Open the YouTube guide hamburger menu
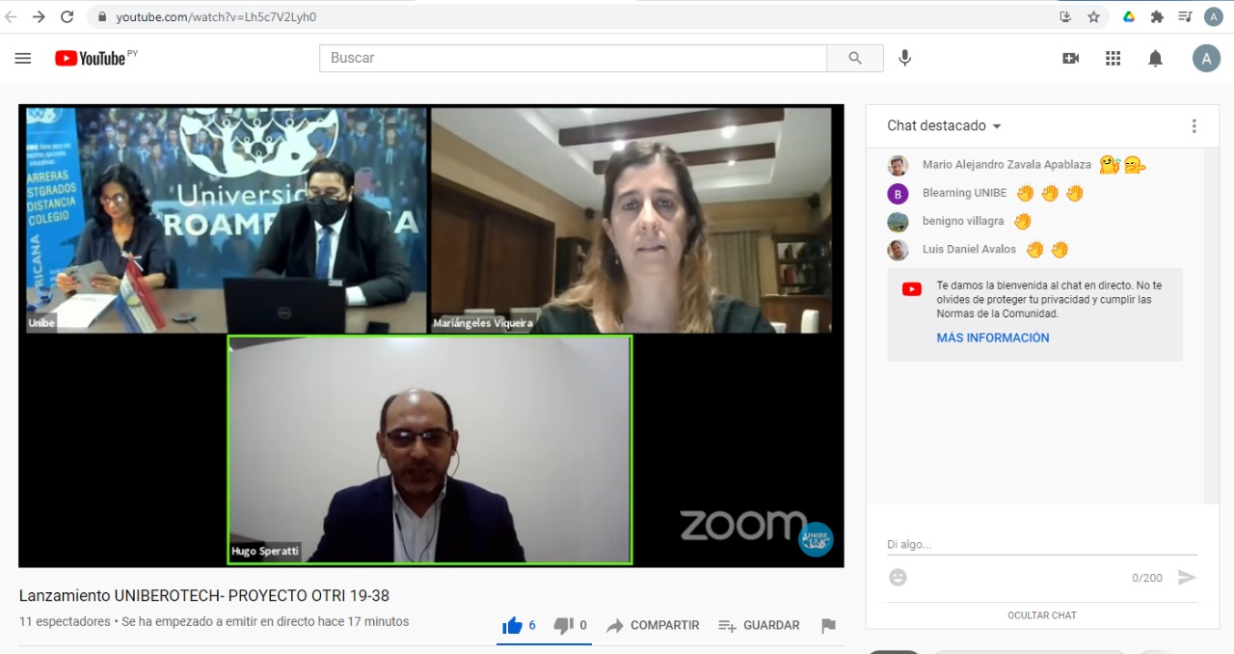Screen dimensions: 1234x654 (x=23, y=58)
